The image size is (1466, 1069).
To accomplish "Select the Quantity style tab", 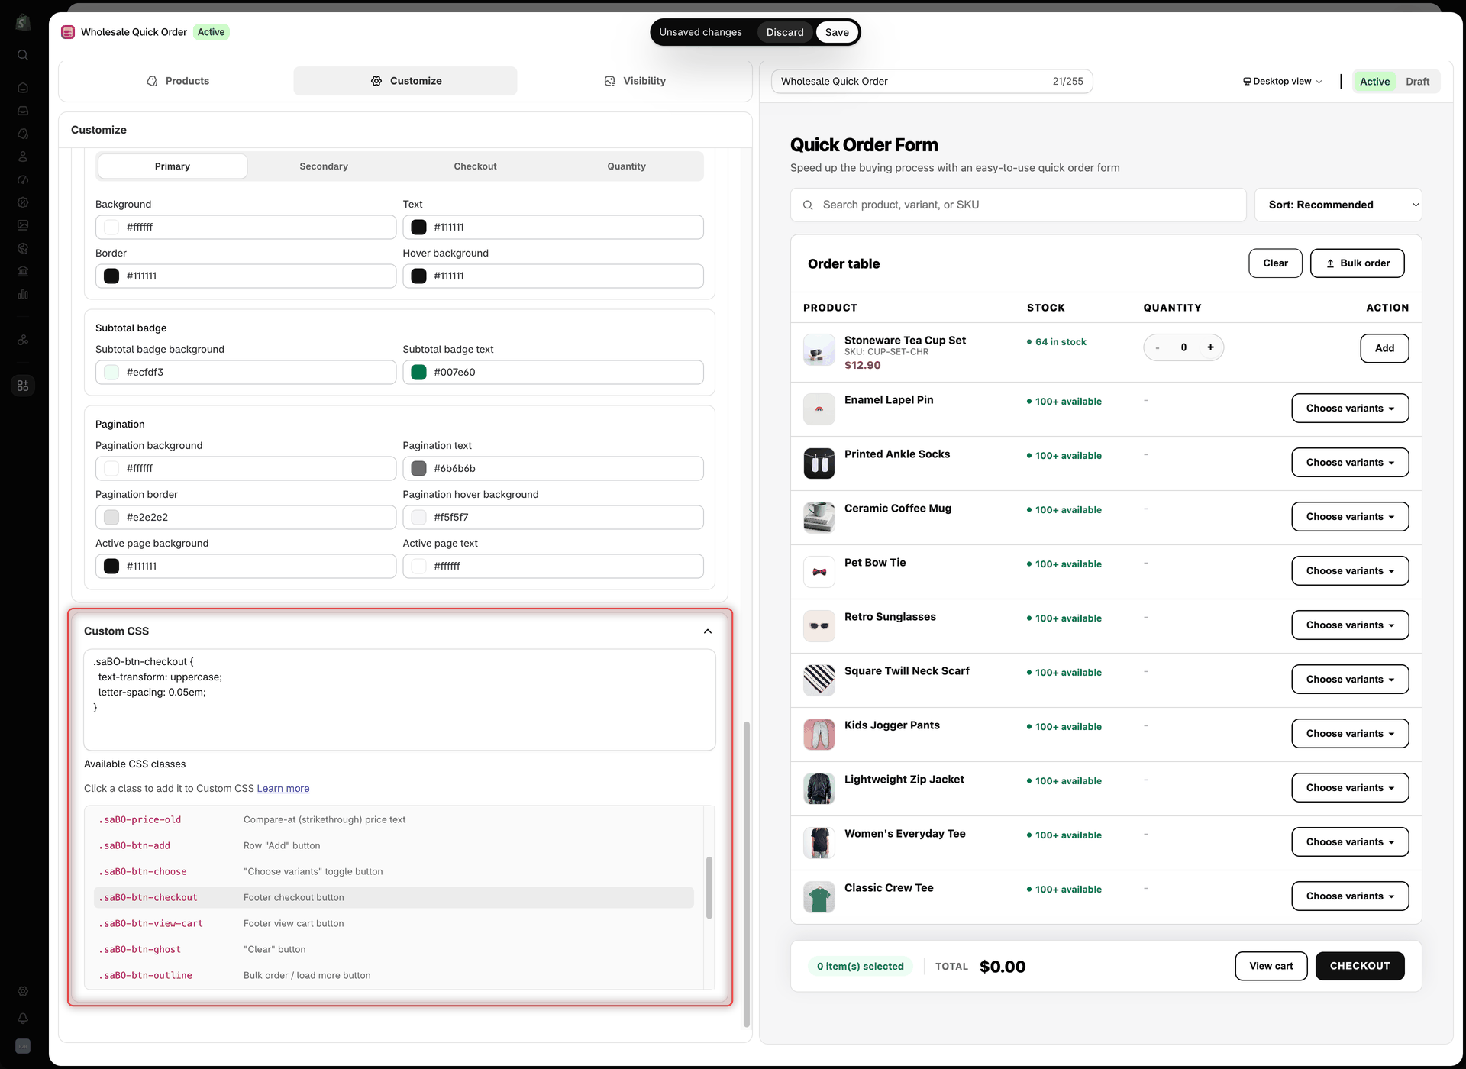I will 626,166.
